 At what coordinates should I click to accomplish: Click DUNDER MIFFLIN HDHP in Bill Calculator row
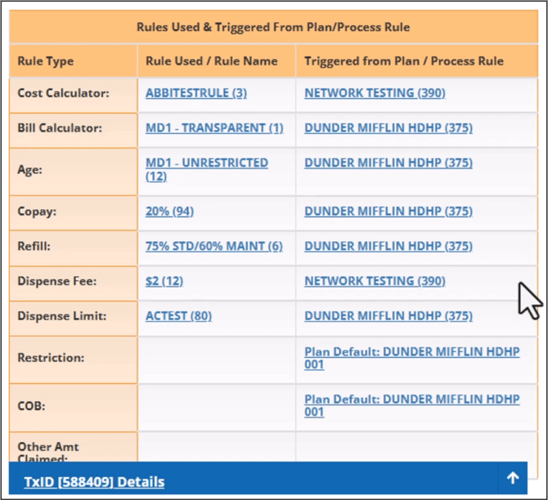tap(388, 128)
